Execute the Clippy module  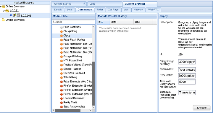pos(202,108)
